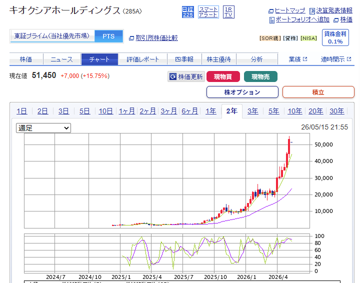Select the 2ヶ月 chart period
The width and height of the screenshot is (360, 283).
tap(147, 111)
